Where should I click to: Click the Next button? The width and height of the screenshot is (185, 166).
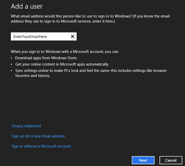tap(143, 160)
